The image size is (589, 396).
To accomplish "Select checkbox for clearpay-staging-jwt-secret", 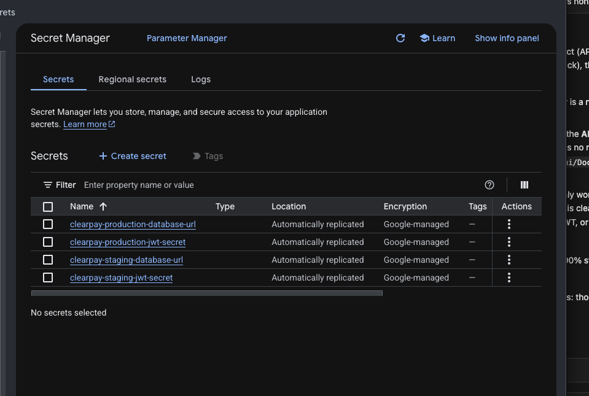I will pyautogui.click(x=48, y=278).
